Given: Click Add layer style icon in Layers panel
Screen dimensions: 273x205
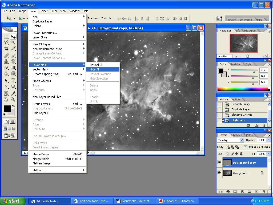Looking at the screenshot, I should pyautogui.click(x=228, y=192).
